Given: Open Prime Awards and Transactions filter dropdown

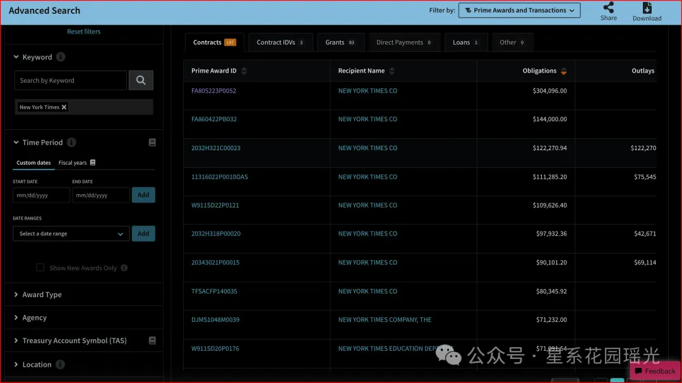Looking at the screenshot, I should pos(519,10).
